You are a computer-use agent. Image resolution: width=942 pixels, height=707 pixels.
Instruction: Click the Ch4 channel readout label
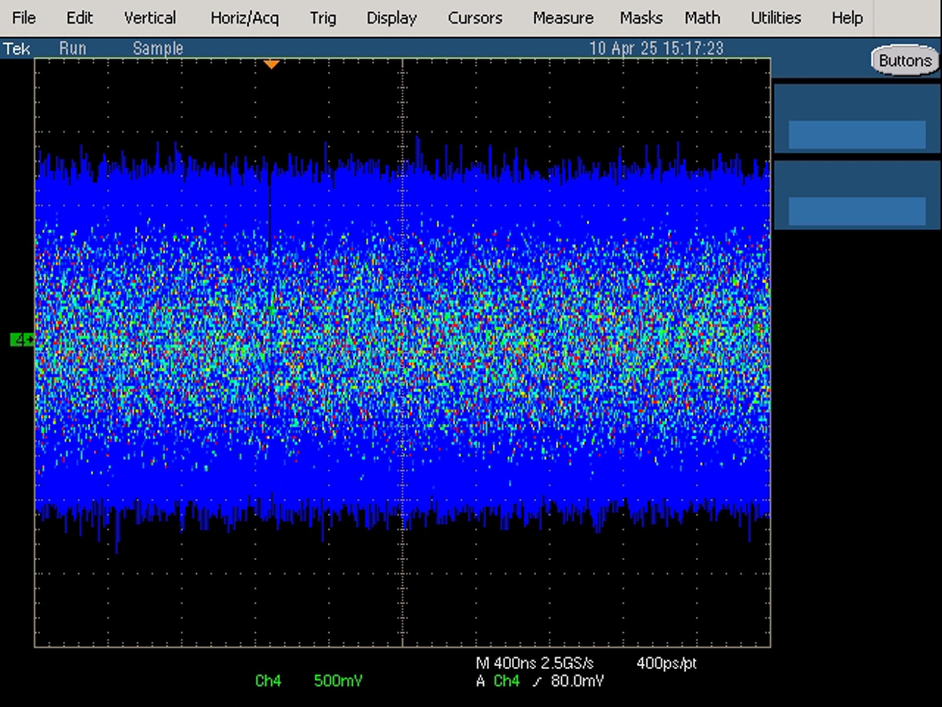pyautogui.click(x=268, y=681)
